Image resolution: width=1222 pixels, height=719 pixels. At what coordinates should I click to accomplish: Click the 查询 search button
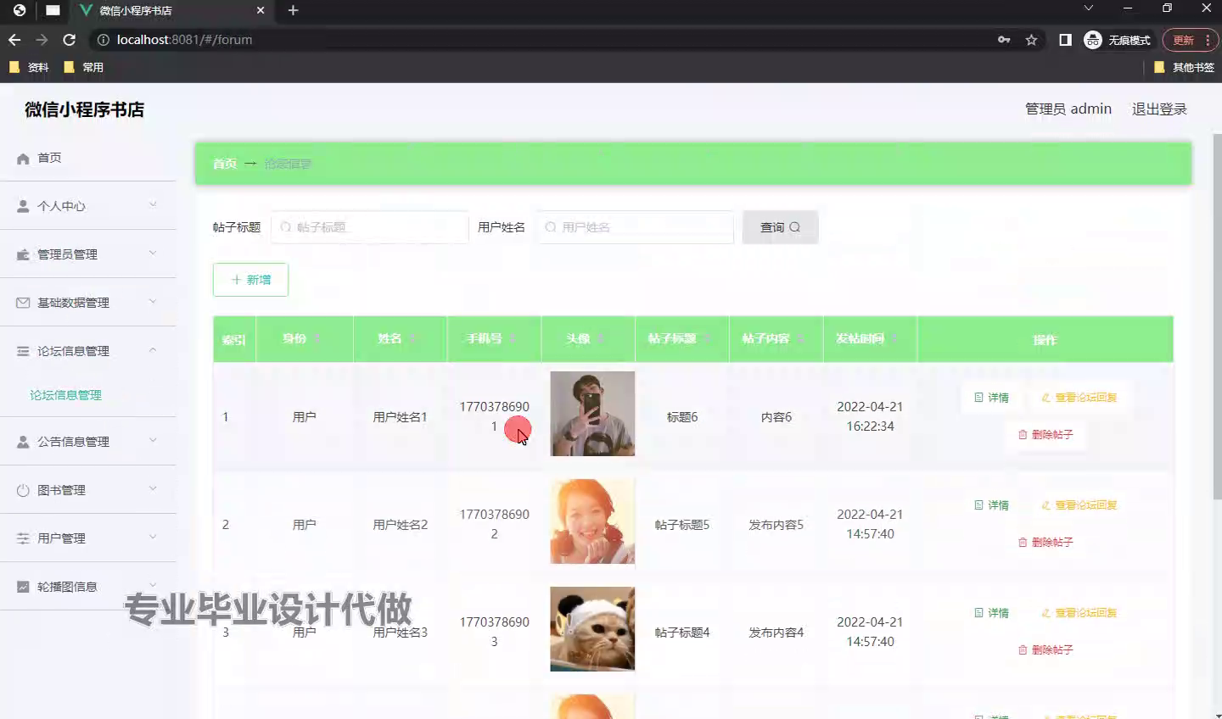click(780, 227)
